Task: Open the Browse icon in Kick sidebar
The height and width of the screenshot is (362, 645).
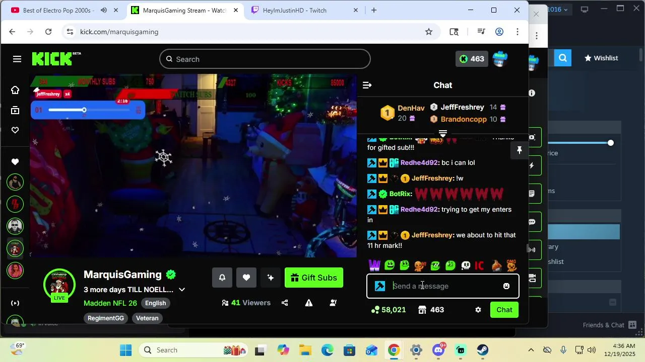Action: pos(15,110)
